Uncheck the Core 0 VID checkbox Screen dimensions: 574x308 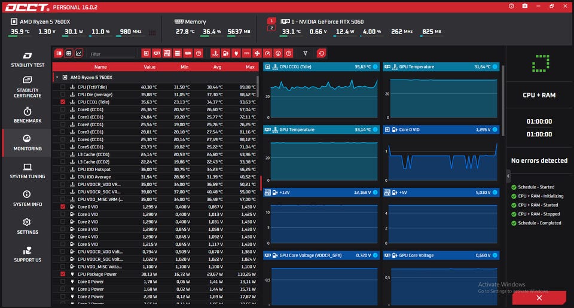tap(63, 207)
